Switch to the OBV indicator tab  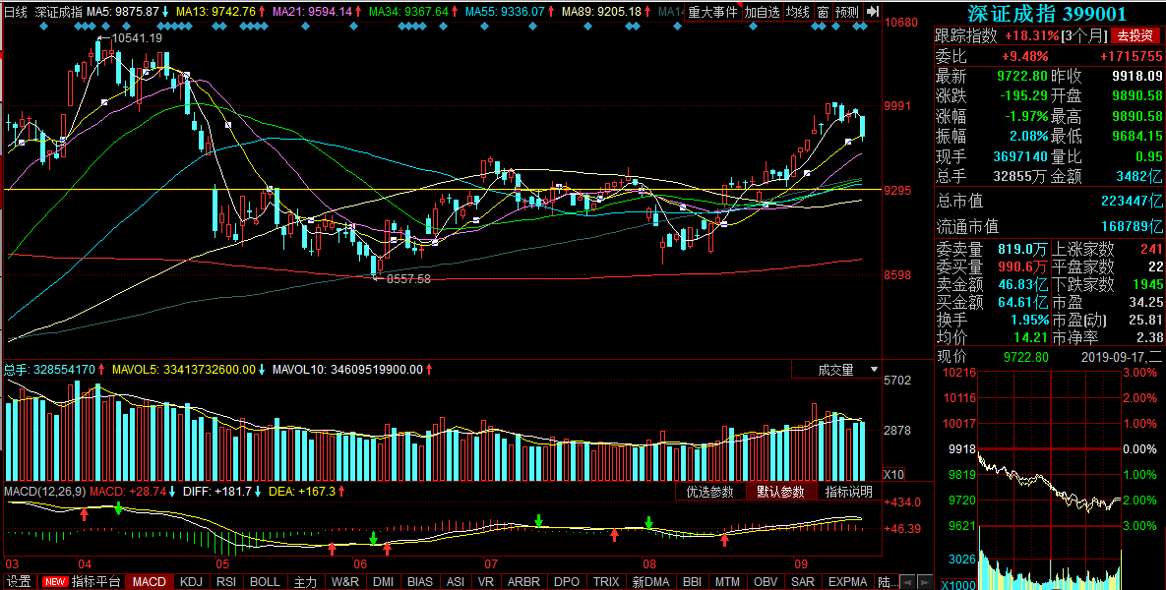coord(766,582)
